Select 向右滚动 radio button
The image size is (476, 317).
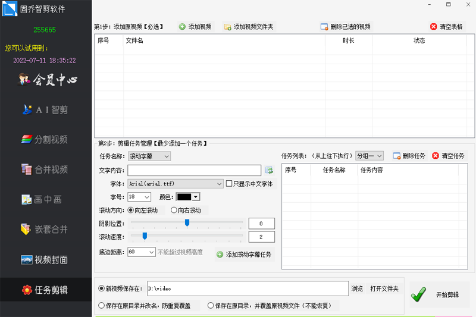tap(174, 210)
